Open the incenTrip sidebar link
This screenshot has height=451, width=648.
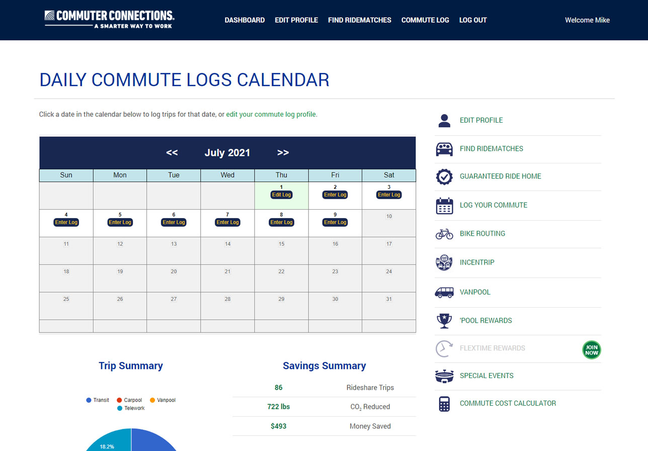(x=477, y=262)
